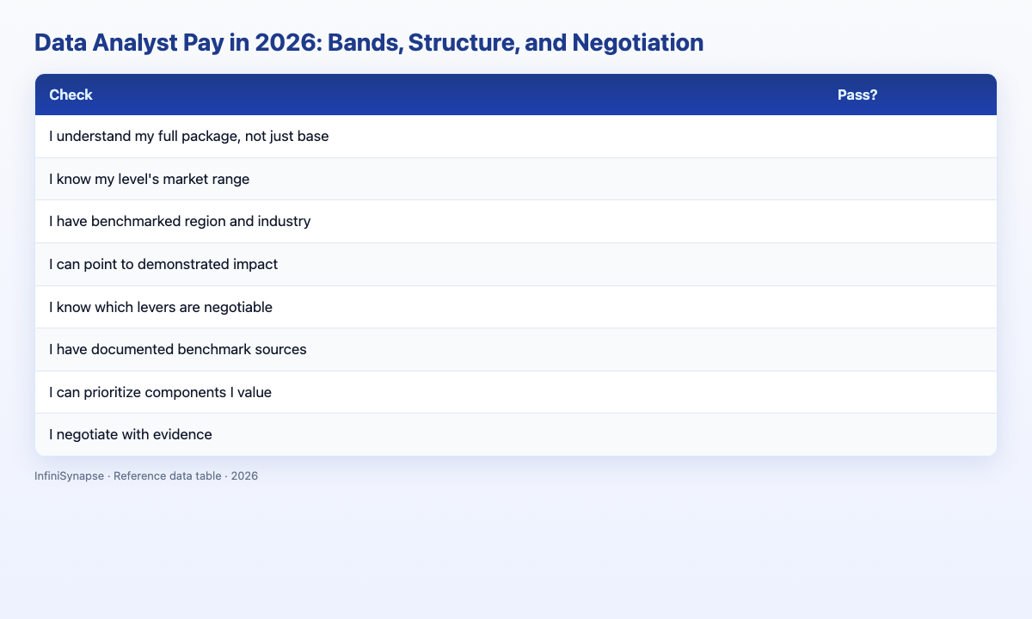Select the 'prioritize components I value' row
Screen dimensions: 1032x619
(x=516, y=392)
